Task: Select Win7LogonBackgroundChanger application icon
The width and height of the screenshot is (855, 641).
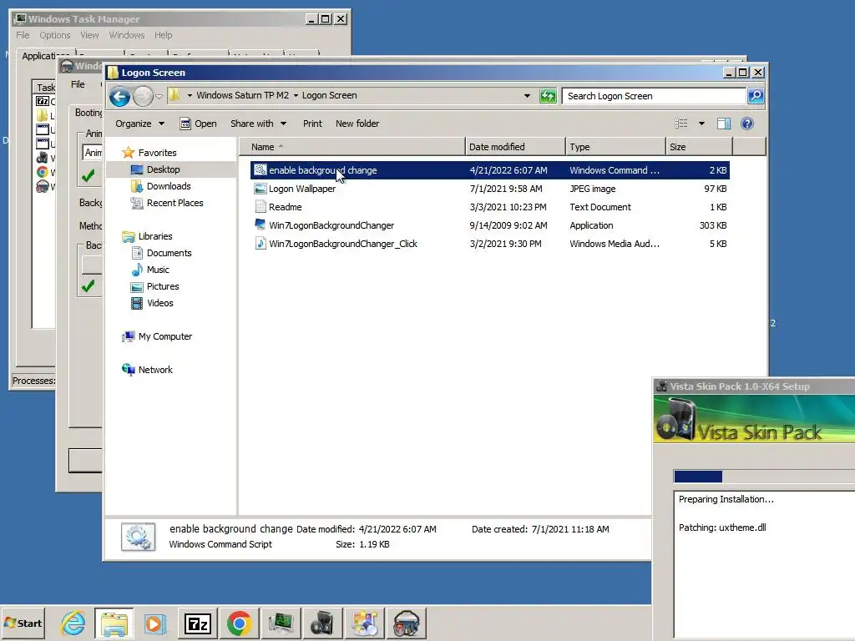Action: [x=261, y=225]
